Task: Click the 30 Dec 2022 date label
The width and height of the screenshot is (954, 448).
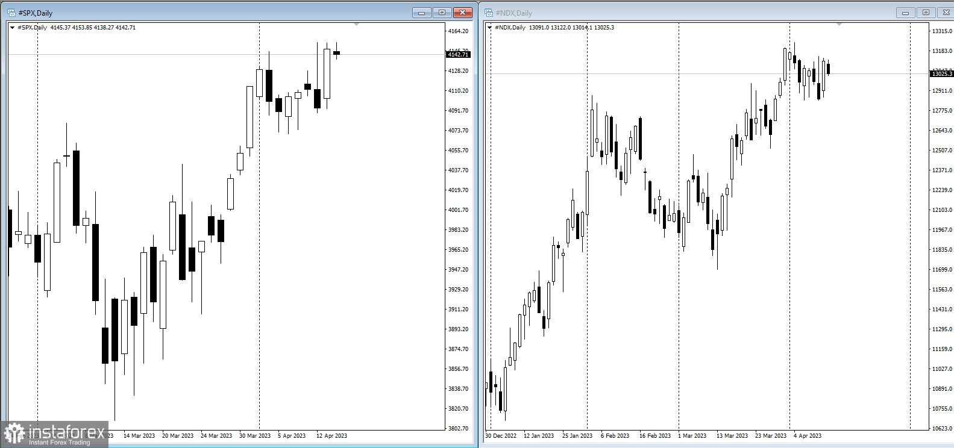Action: pyautogui.click(x=501, y=436)
